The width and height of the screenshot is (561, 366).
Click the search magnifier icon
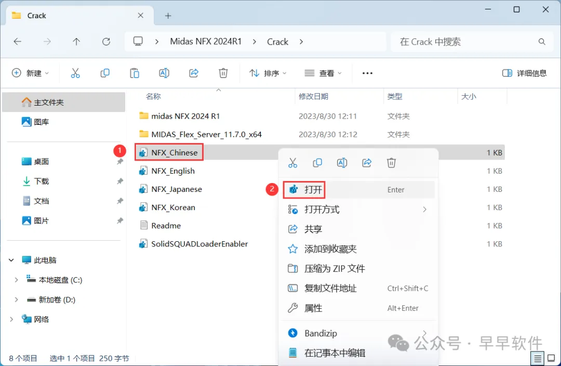click(x=542, y=42)
